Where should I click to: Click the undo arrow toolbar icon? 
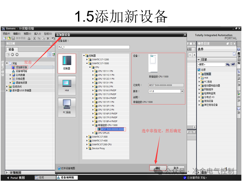click(53, 38)
